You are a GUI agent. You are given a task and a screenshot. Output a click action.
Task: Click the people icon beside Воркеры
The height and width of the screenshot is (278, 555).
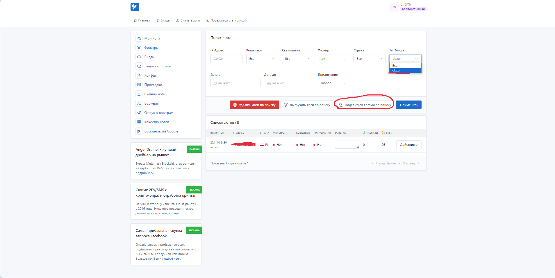pos(139,103)
